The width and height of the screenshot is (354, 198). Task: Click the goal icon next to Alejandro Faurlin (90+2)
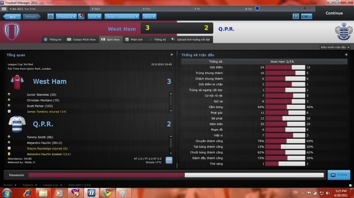click(x=9, y=142)
